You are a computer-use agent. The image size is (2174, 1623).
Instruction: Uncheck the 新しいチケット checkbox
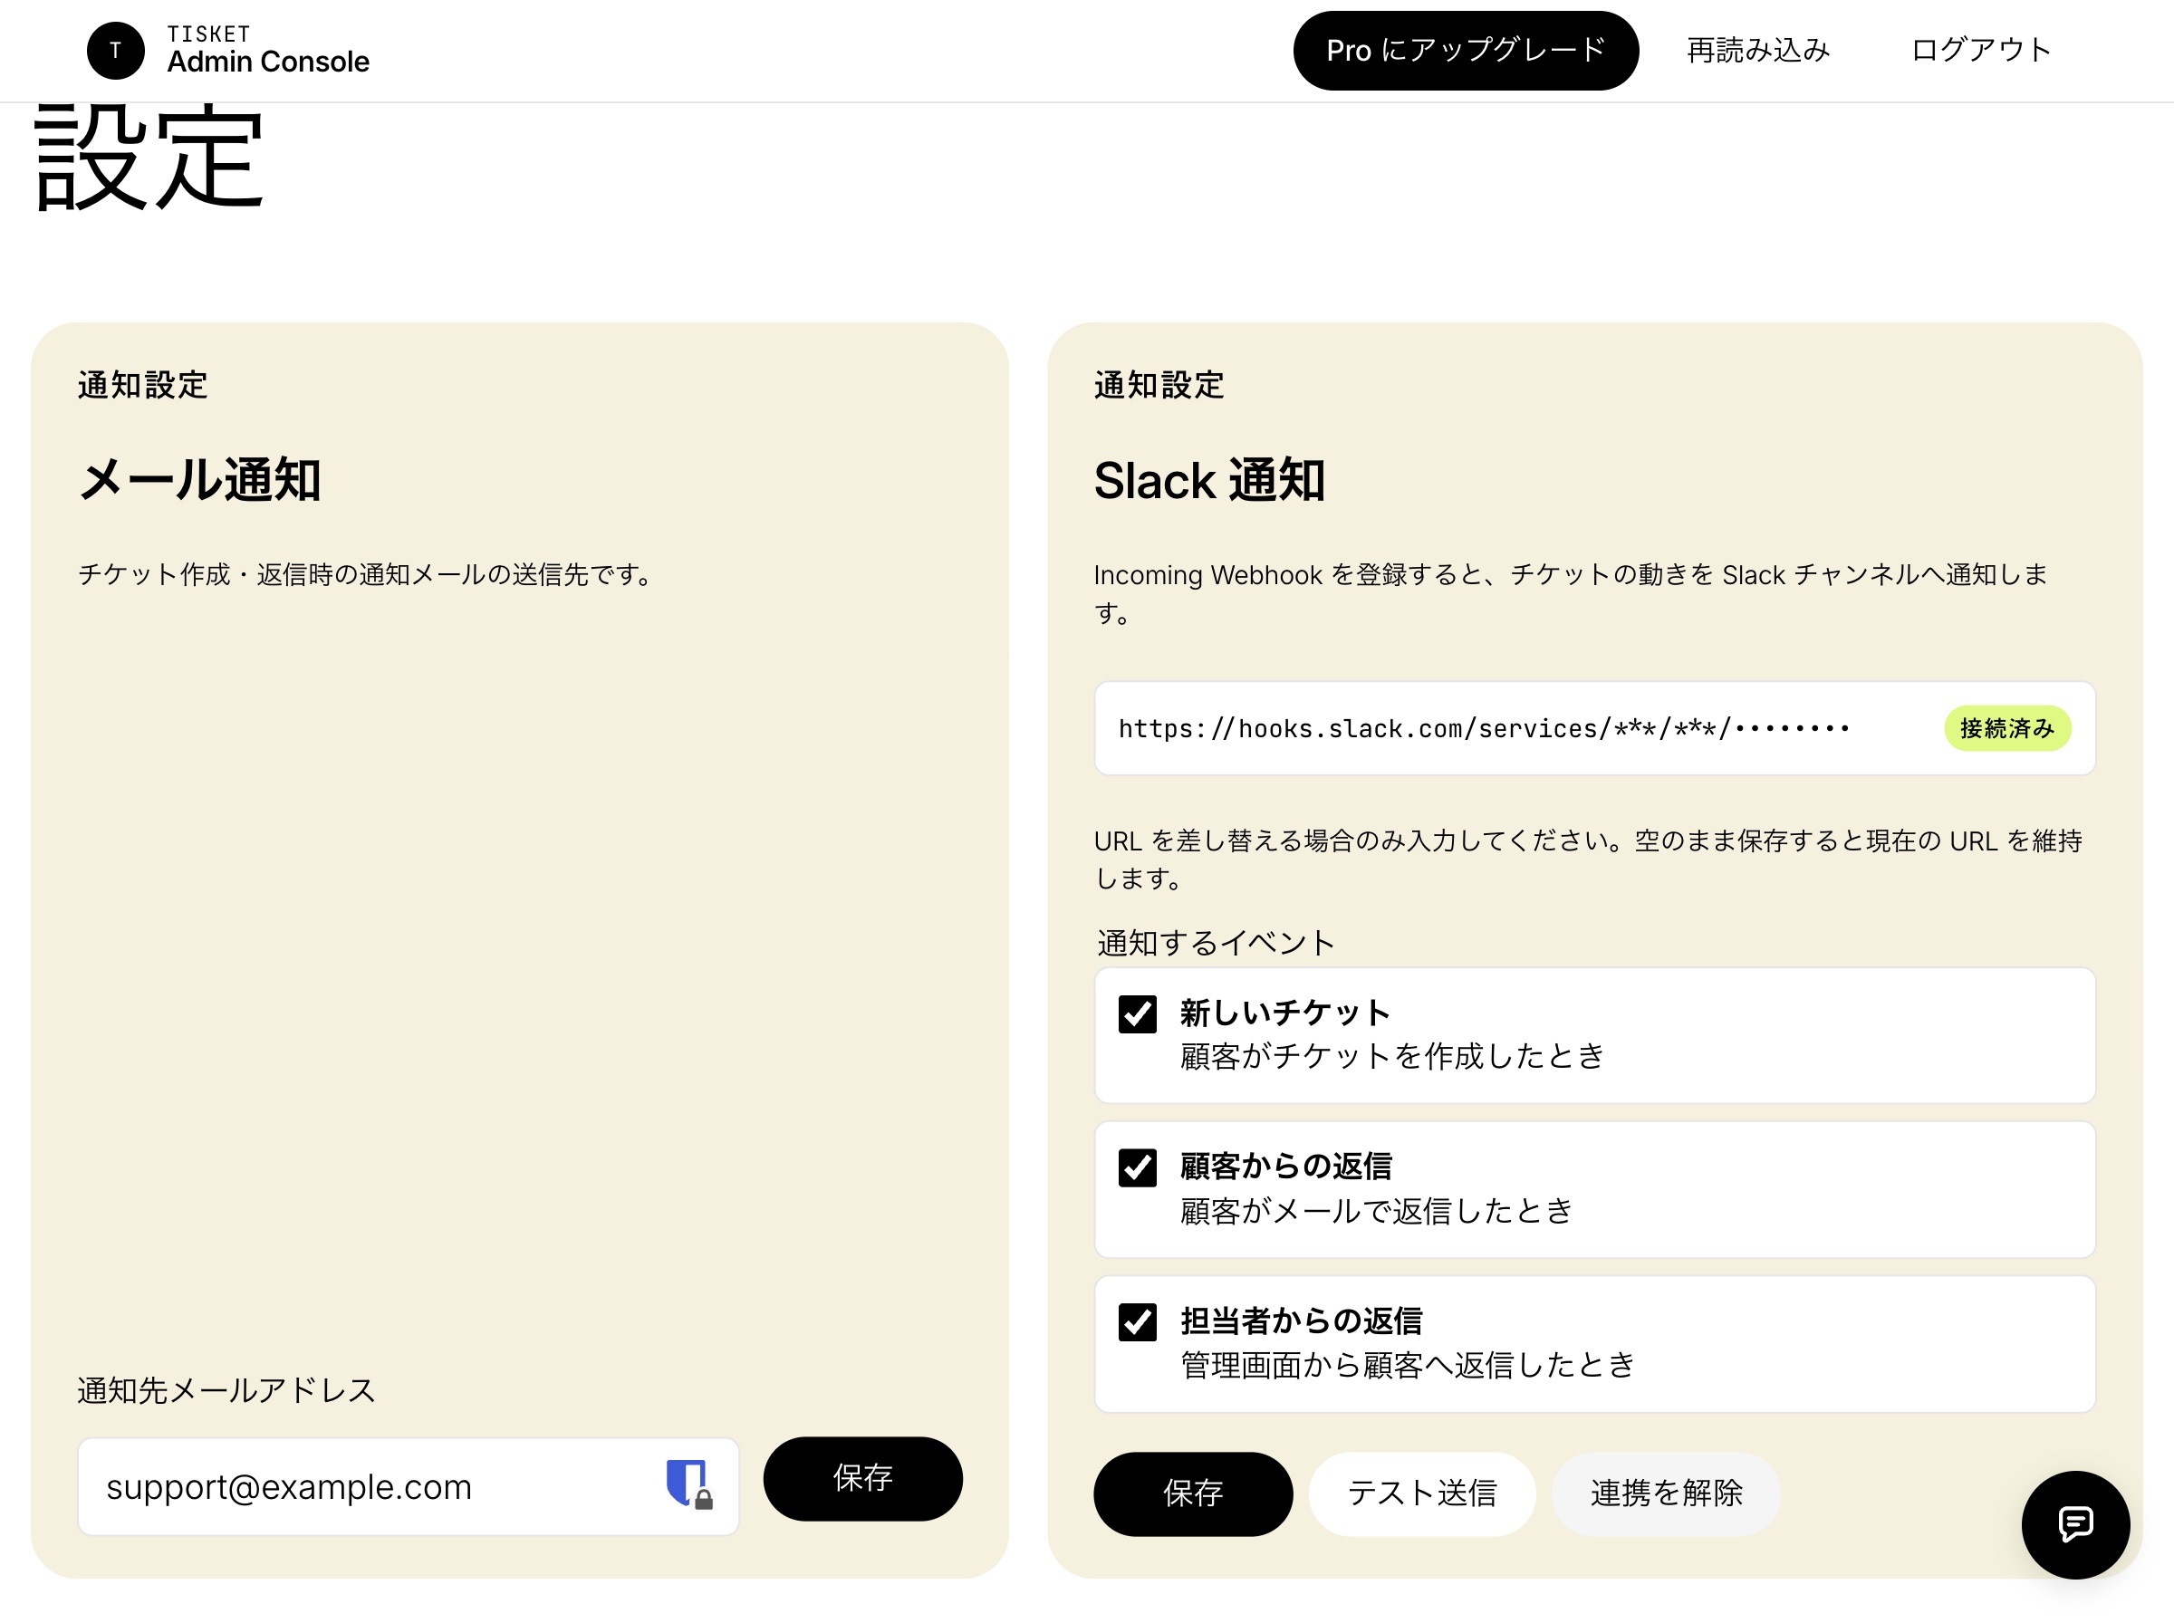(x=1137, y=1013)
